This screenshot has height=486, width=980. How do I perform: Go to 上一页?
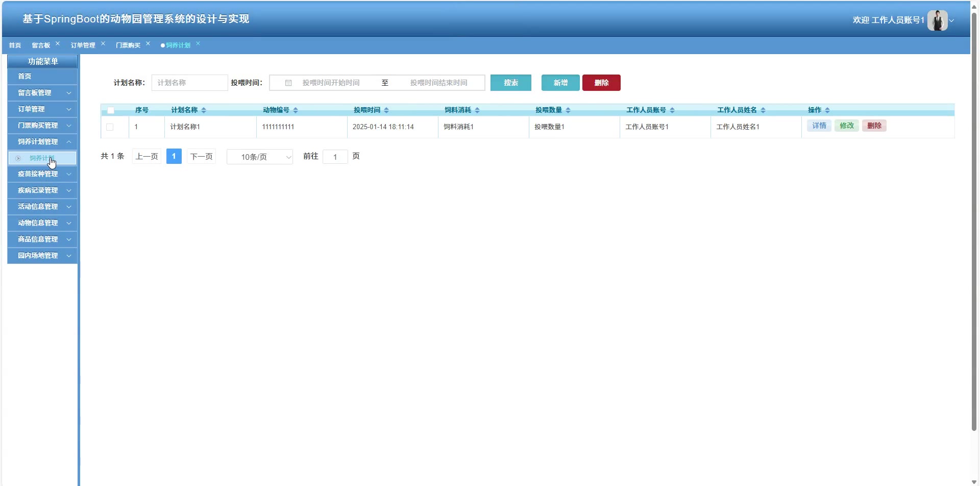click(x=147, y=156)
